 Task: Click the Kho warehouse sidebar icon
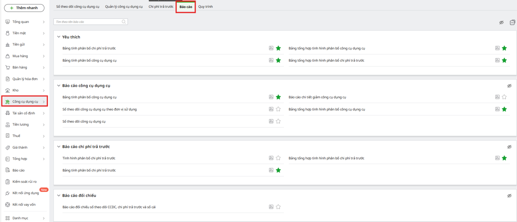pos(8,90)
